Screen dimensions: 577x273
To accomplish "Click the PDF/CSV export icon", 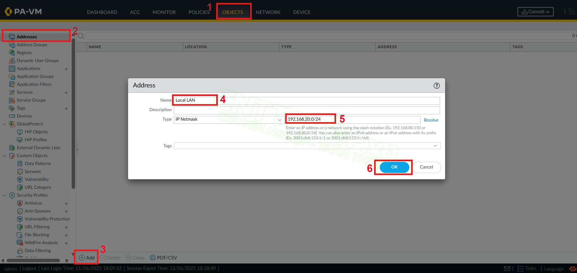I will click(153, 258).
